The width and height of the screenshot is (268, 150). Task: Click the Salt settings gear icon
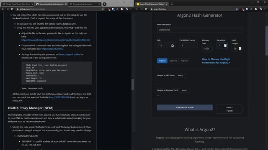click(173, 45)
